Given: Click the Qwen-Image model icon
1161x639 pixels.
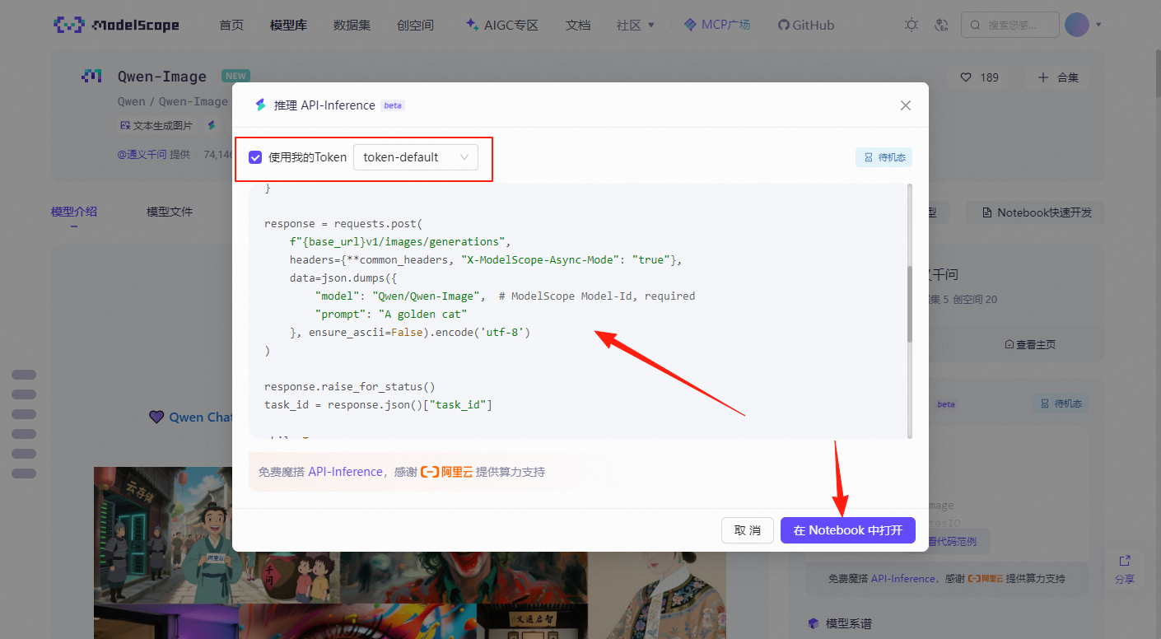Looking at the screenshot, I should pyautogui.click(x=91, y=77).
